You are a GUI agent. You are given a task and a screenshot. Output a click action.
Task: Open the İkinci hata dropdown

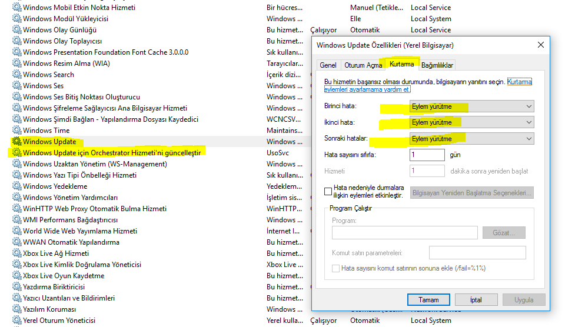pyautogui.click(x=471, y=122)
